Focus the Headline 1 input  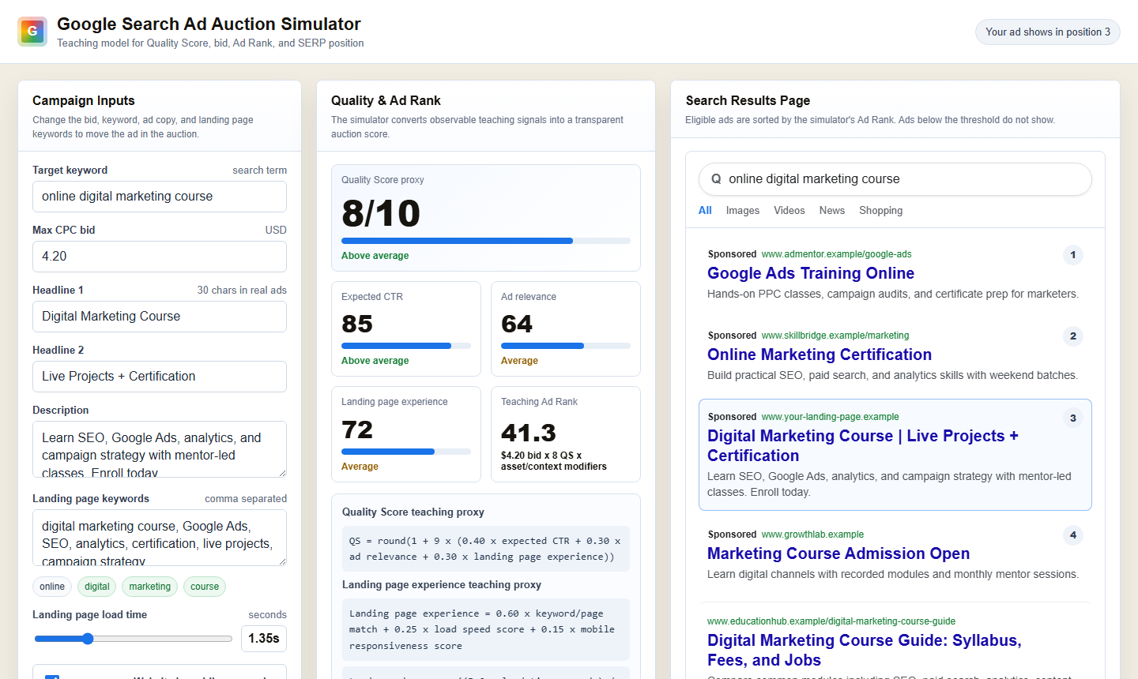(160, 317)
